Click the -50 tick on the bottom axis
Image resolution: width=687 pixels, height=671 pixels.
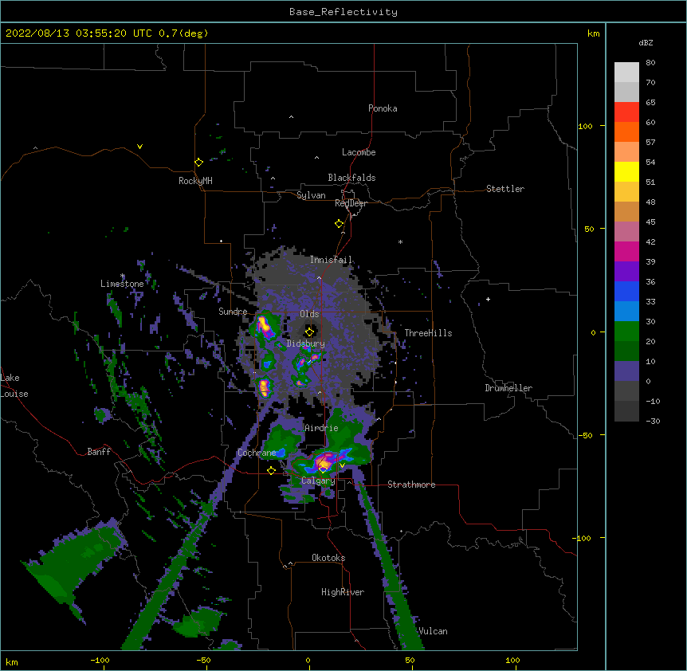click(x=203, y=660)
